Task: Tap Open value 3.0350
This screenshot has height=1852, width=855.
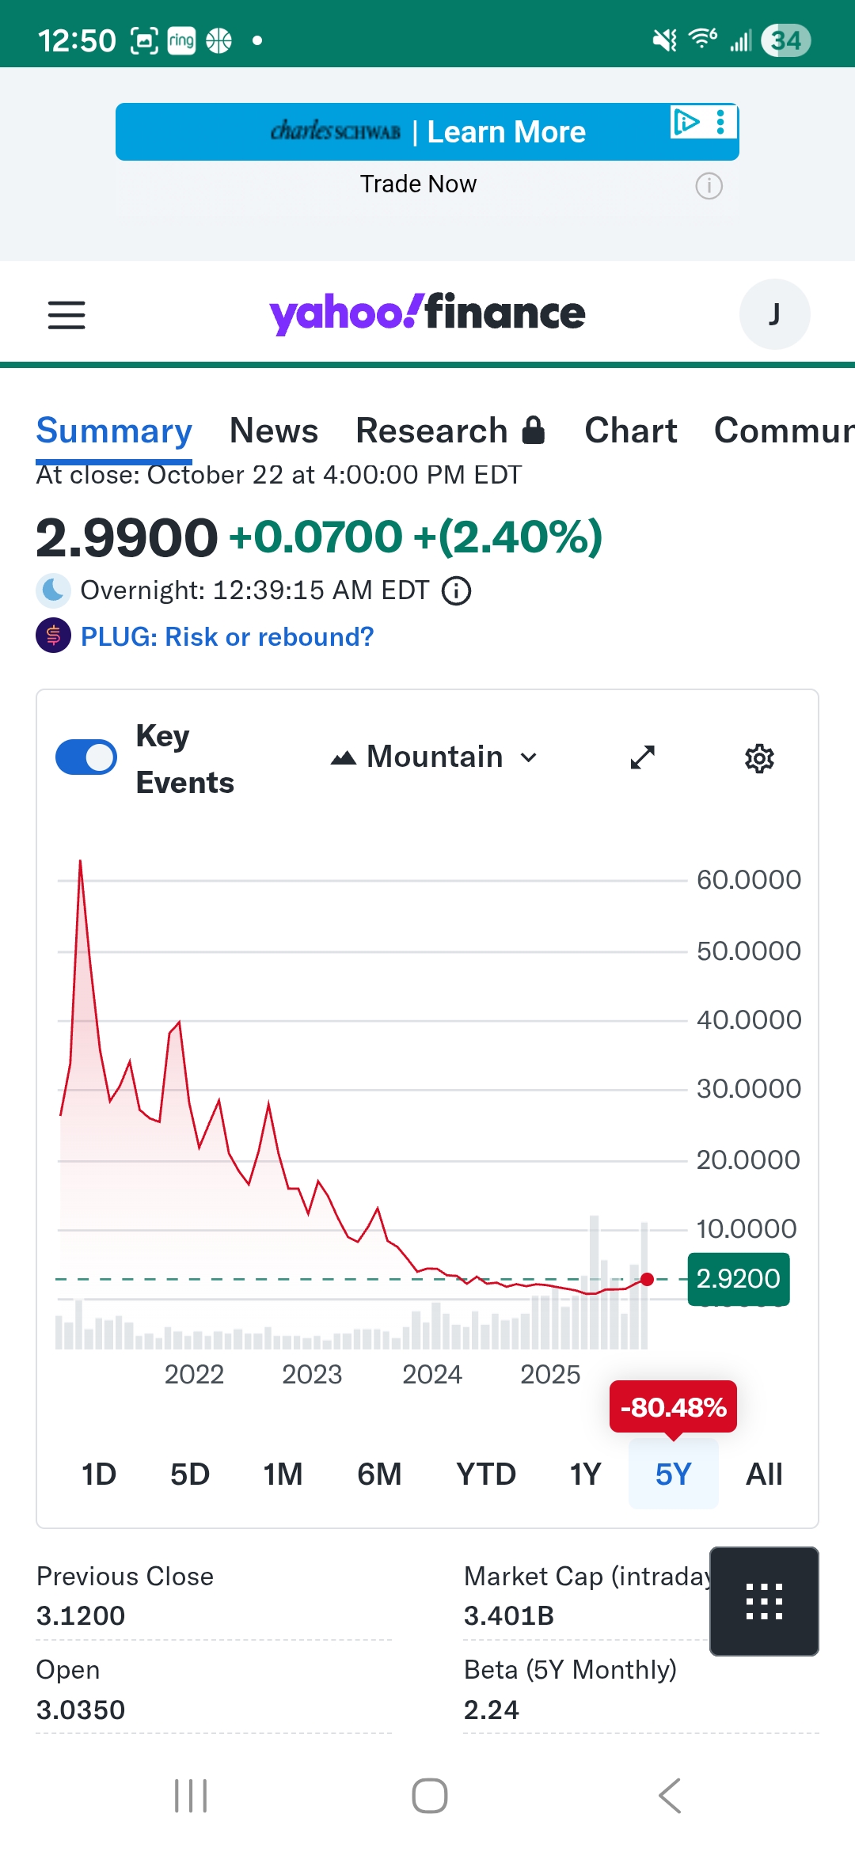Action: (81, 1710)
